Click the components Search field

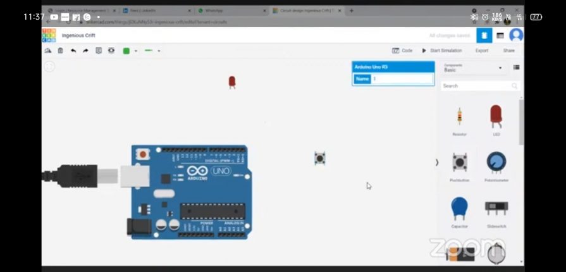(x=480, y=86)
